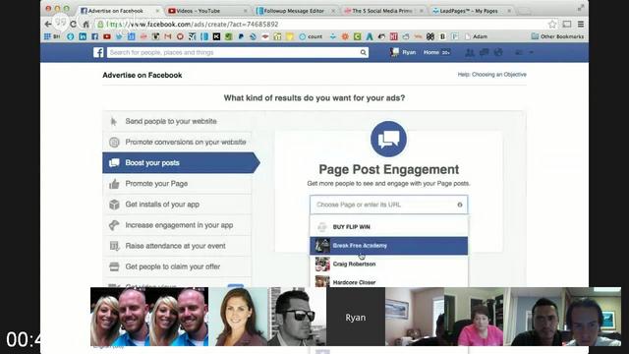Click the browser home icon
This screenshot has width=629, height=354.
pos(86,24)
